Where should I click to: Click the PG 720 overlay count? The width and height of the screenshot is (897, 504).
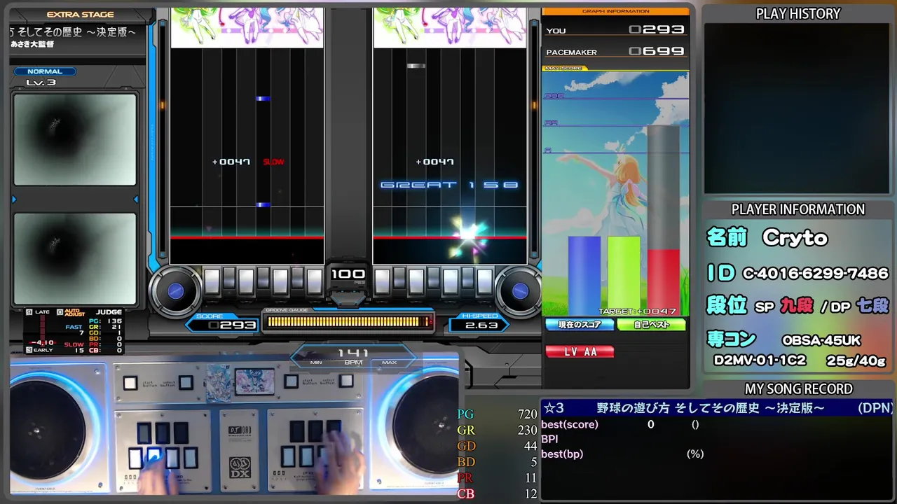[x=497, y=414]
